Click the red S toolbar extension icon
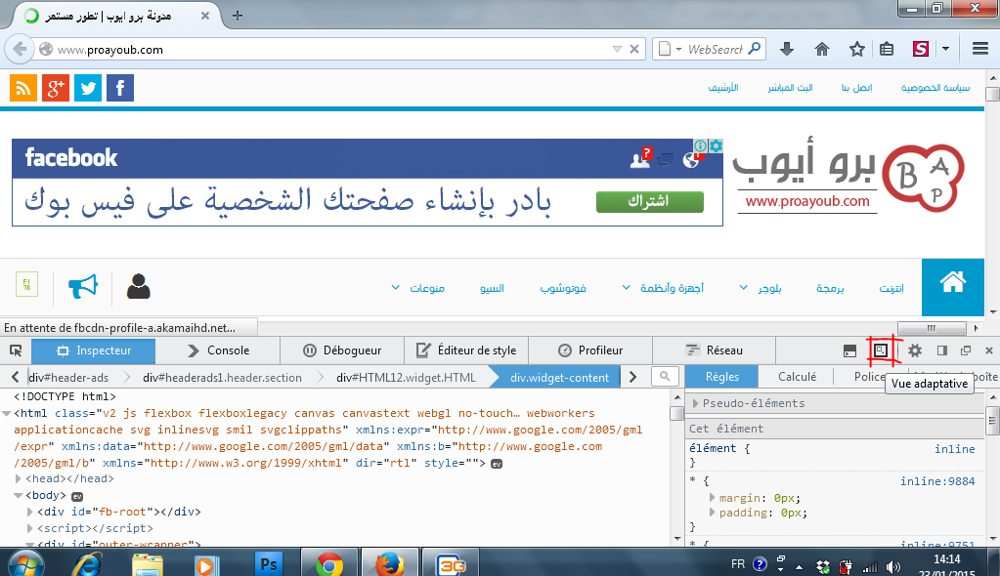 click(x=920, y=49)
